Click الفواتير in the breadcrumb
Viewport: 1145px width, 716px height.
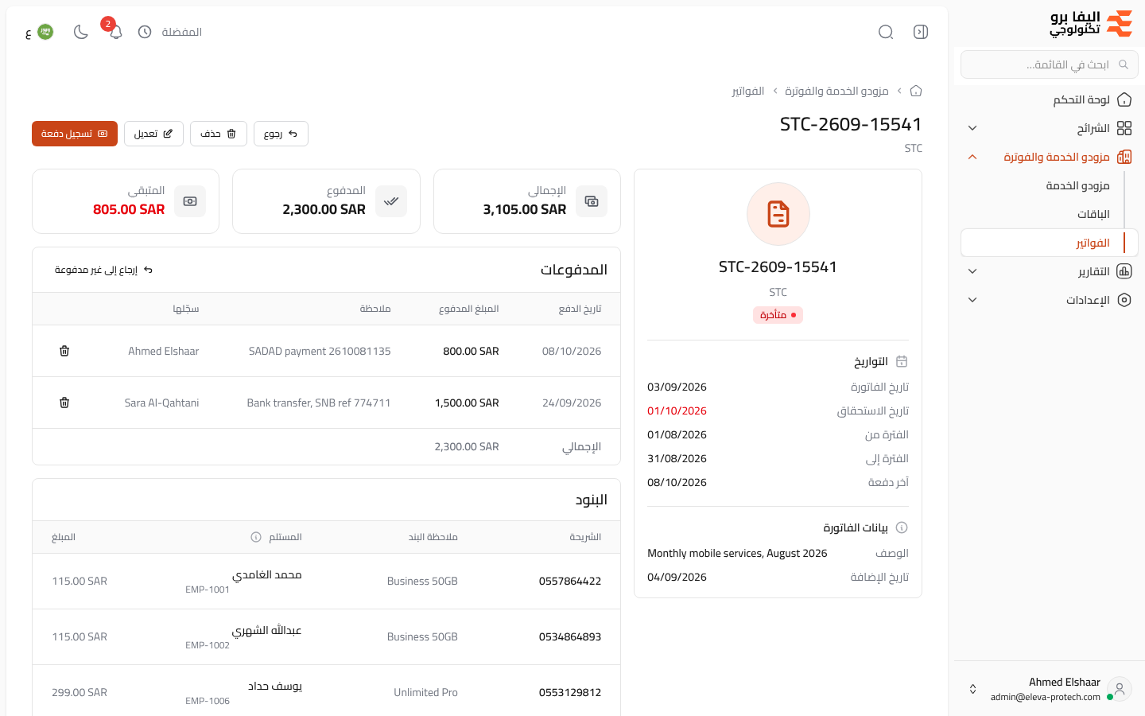click(x=748, y=91)
